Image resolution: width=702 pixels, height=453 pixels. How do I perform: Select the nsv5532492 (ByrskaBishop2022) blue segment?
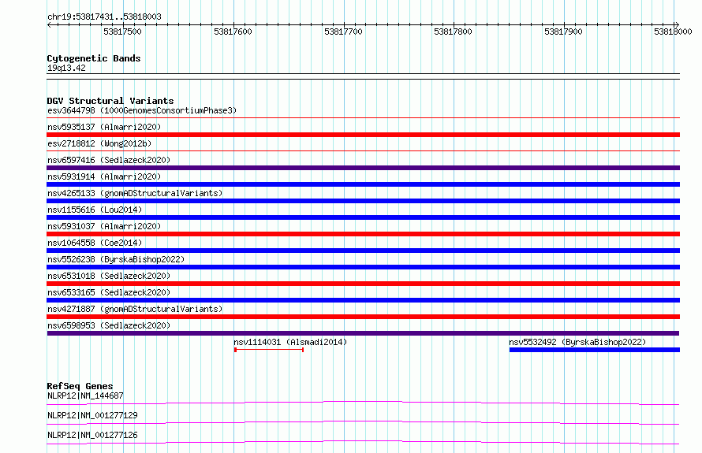(595, 350)
